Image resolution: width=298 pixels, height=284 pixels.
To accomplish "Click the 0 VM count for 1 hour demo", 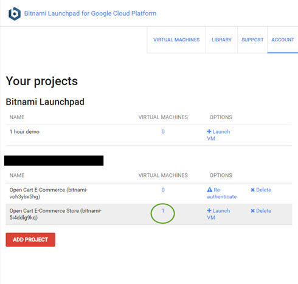I will point(163,132).
